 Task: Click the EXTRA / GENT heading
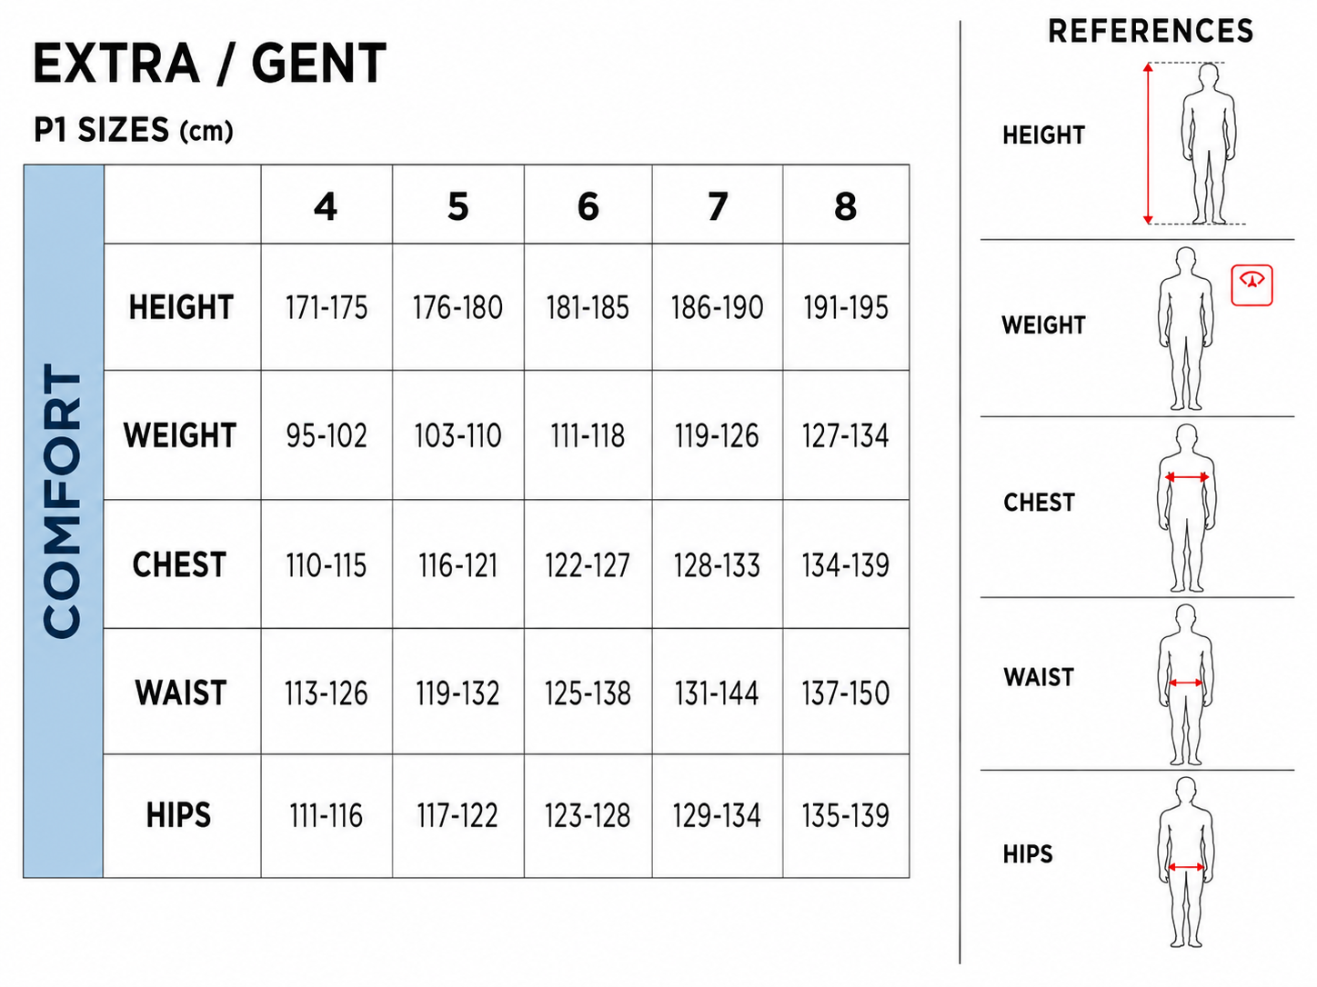[x=210, y=64]
